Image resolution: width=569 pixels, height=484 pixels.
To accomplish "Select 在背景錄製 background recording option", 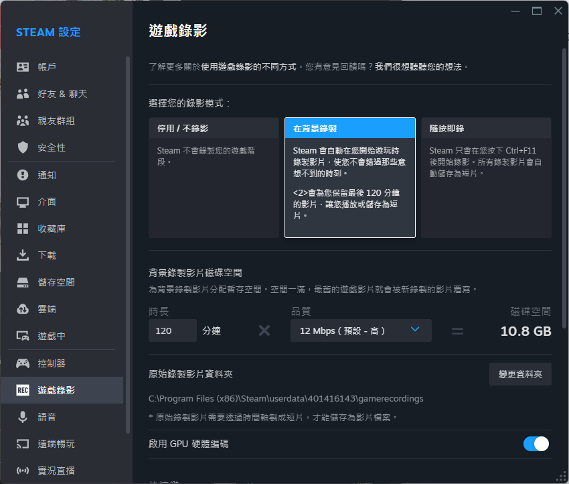I will coord(349,178).
